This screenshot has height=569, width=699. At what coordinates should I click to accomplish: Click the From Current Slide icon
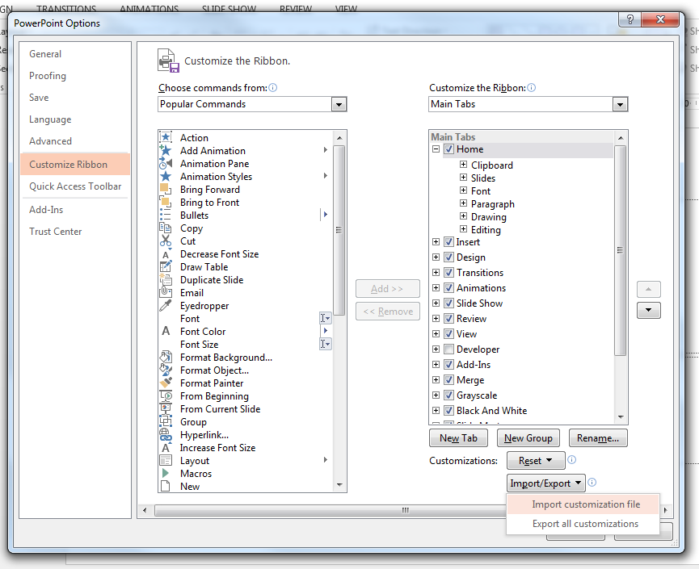tap(166, 408)
